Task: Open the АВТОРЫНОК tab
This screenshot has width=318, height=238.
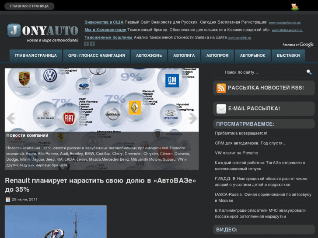Action: tap(253, 55)
